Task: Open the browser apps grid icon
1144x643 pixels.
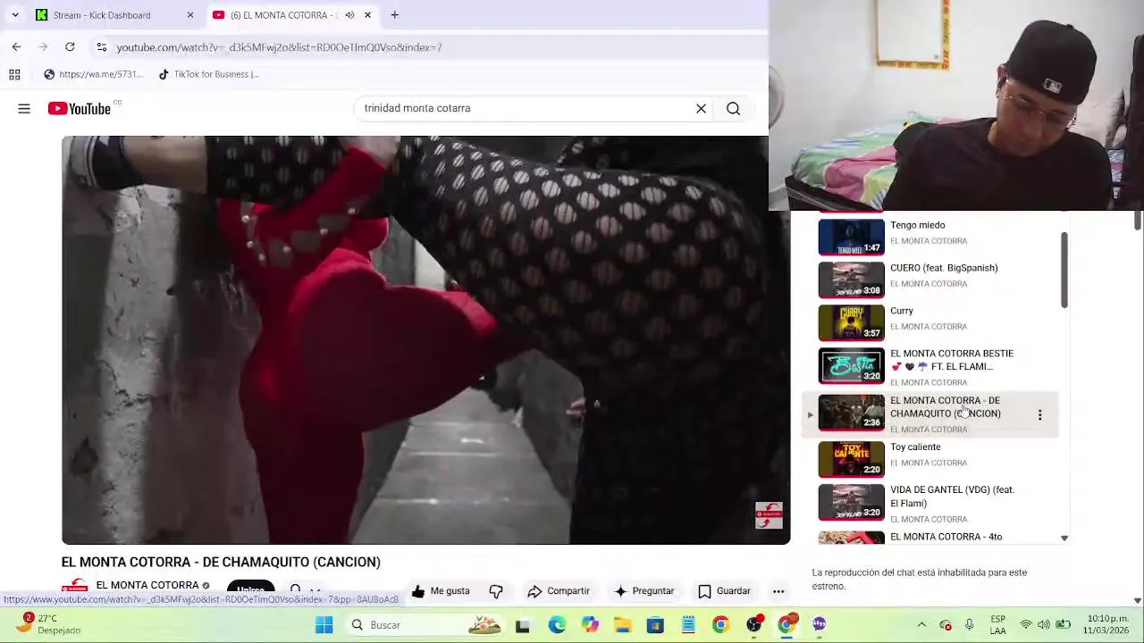Action: pyautogui.click(x=14, y=74)
